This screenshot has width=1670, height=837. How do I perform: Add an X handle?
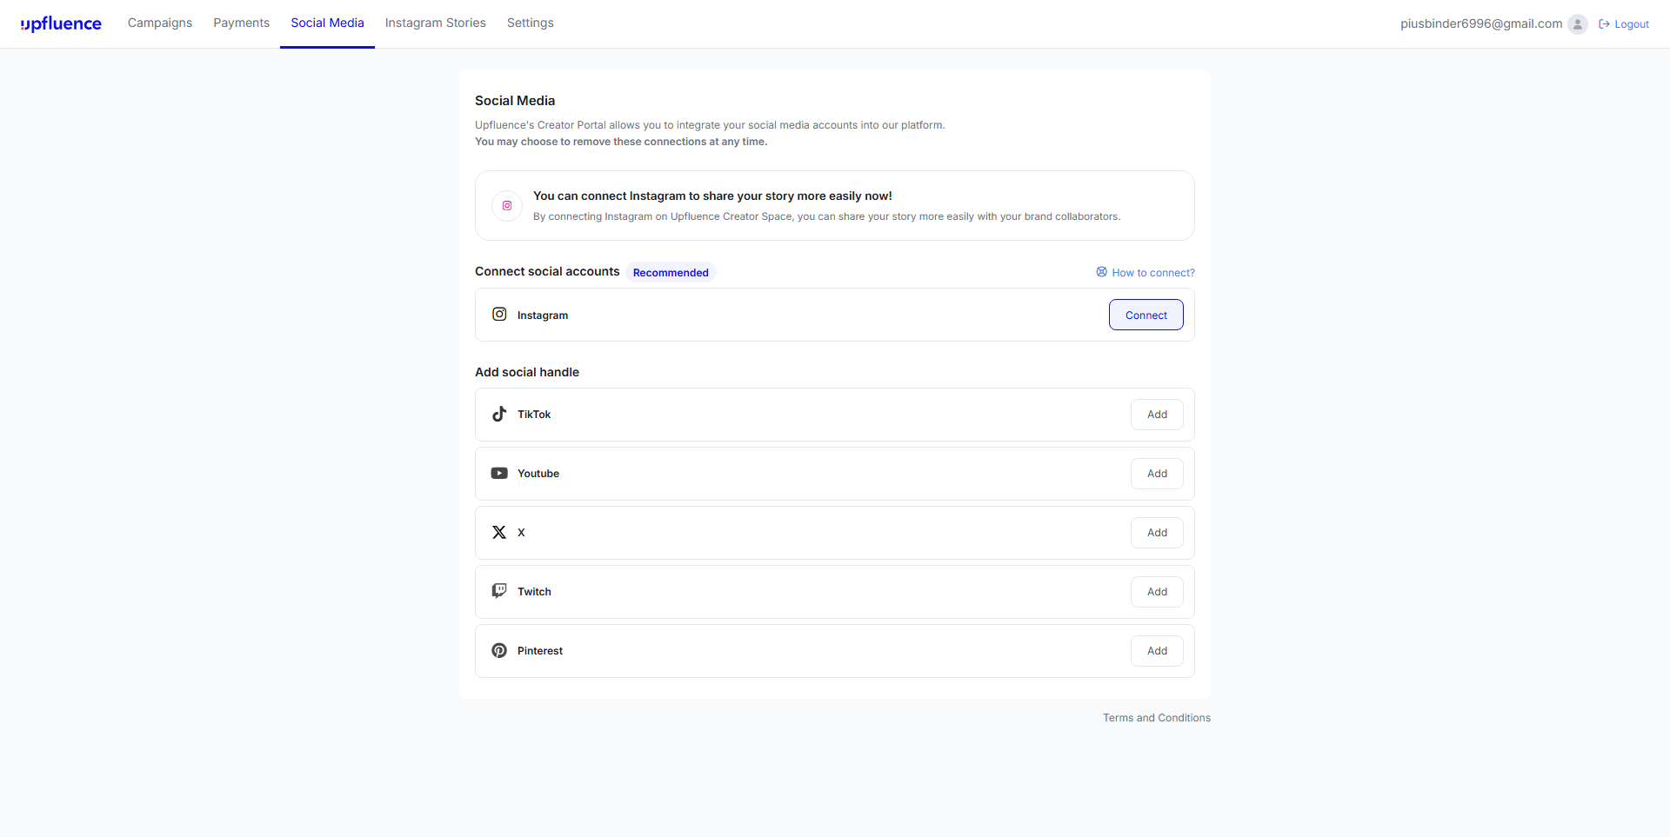click(x=1157, y=533)
